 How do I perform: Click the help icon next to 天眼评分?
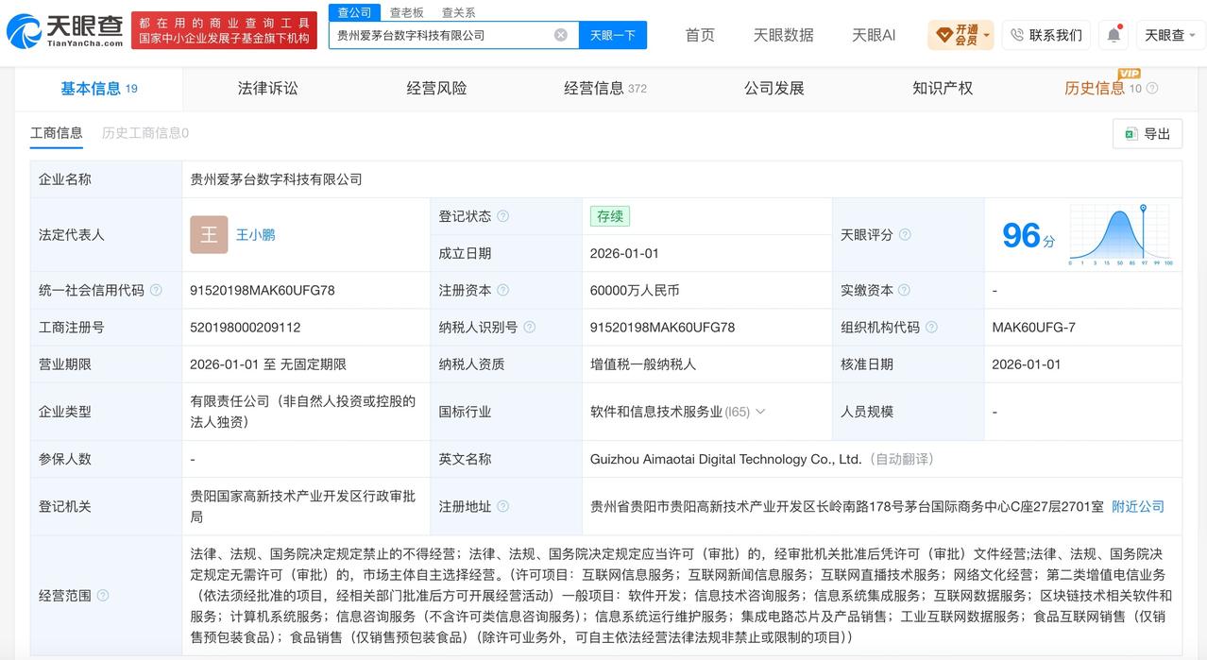coord(905,234)
